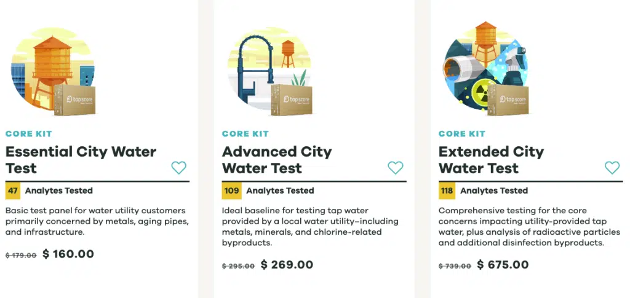Favorite the Essential City Water Test
Viewport: 630px width, 298px height.
pos(178,168)
